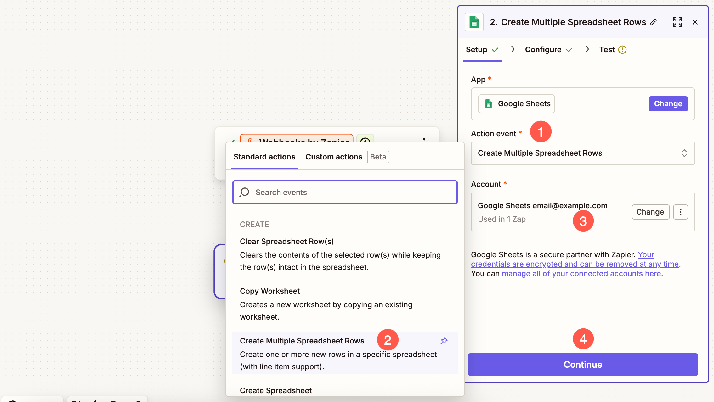
Task: Open the credentials are encrypted link
Action: tap(575, 264)
